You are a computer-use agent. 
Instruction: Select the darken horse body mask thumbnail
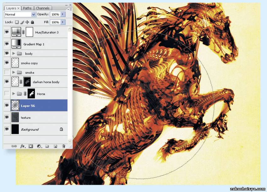[27, 82]
